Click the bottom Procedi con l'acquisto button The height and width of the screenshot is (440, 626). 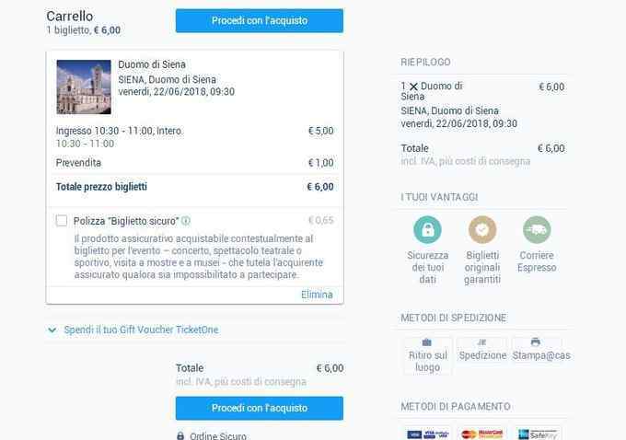(259, 408)
